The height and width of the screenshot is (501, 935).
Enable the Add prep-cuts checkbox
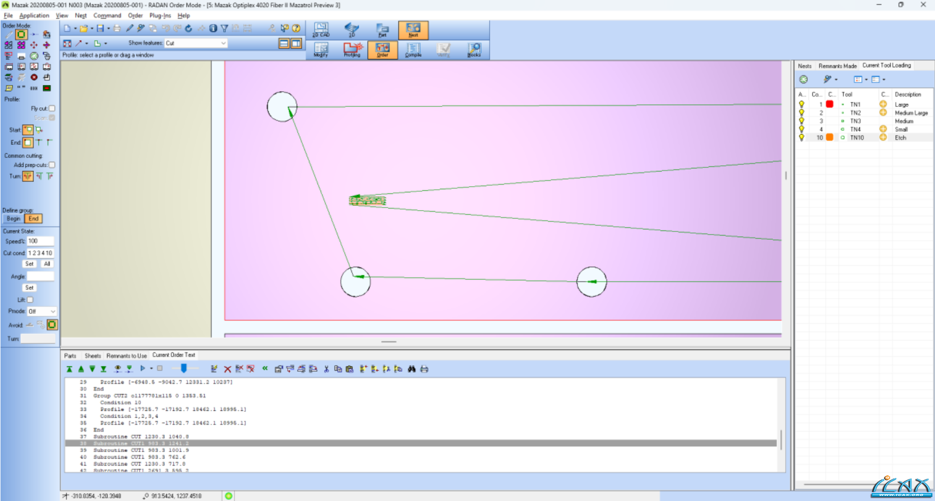(52, 165)
